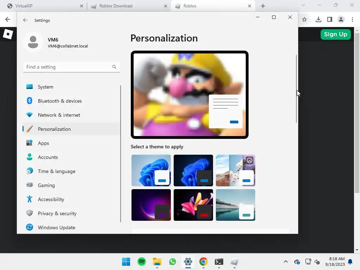Bookmark this page with the star icon
This screenshot has height=270, width=360.
point(304,20)
